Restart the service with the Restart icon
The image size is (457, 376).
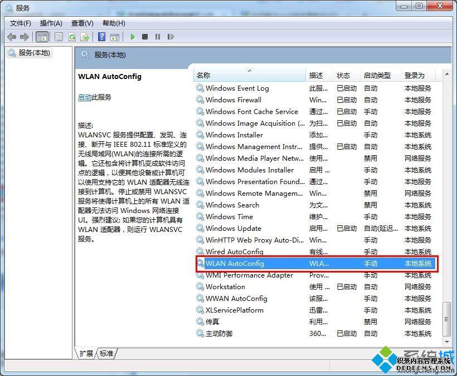coord(171,37)
